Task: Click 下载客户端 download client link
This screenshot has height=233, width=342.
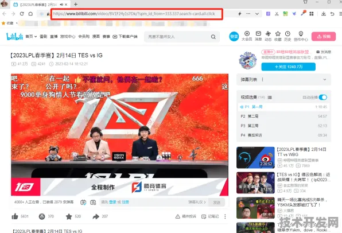Action: (125, 36)
